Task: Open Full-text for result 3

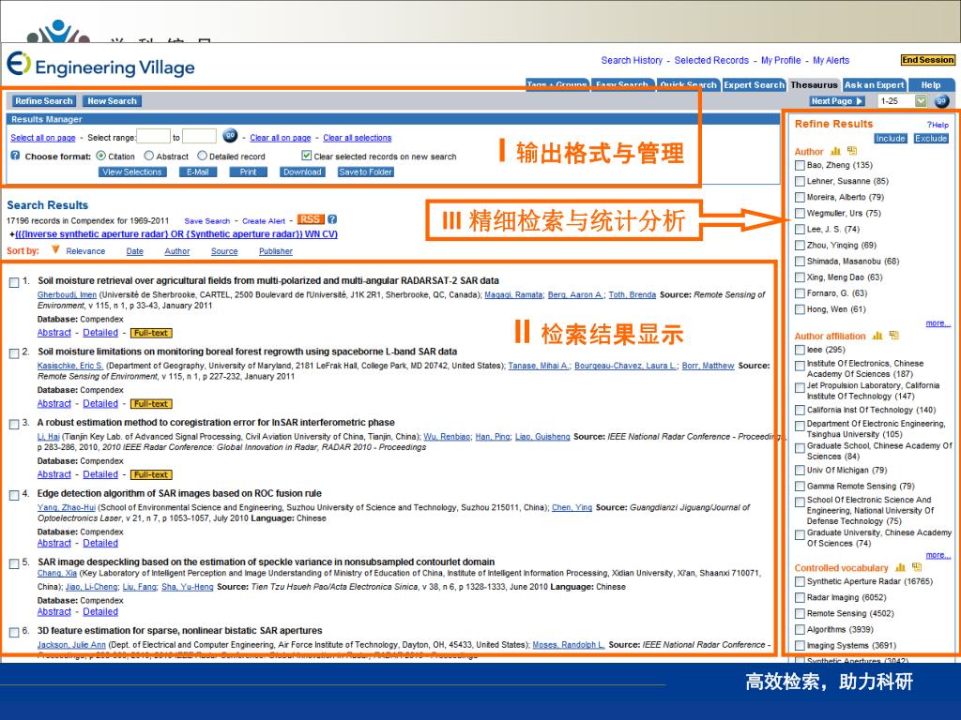Action: click(x=151, y=474)
